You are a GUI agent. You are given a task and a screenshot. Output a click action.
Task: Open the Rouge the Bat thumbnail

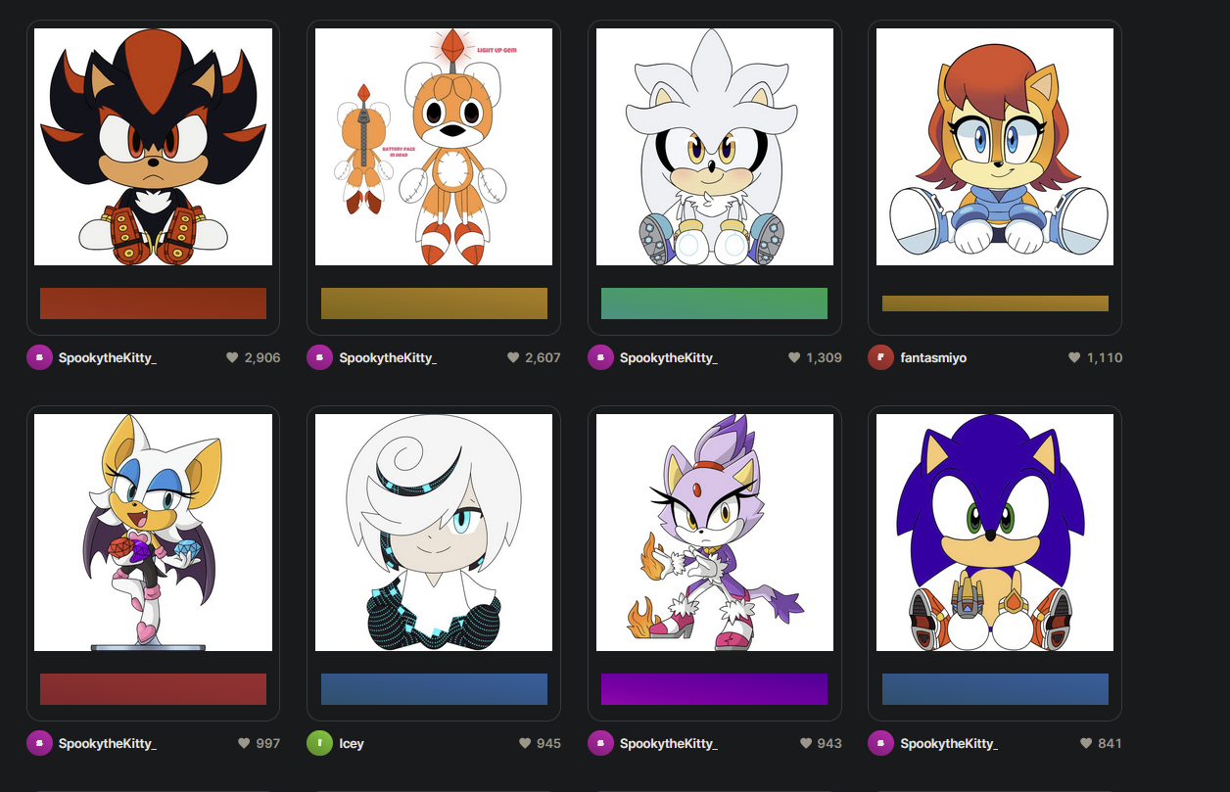(153, 533)
